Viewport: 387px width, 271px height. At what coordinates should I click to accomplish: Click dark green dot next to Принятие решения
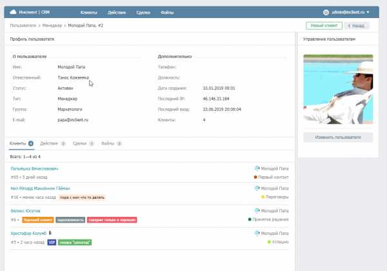coord(250,219)
